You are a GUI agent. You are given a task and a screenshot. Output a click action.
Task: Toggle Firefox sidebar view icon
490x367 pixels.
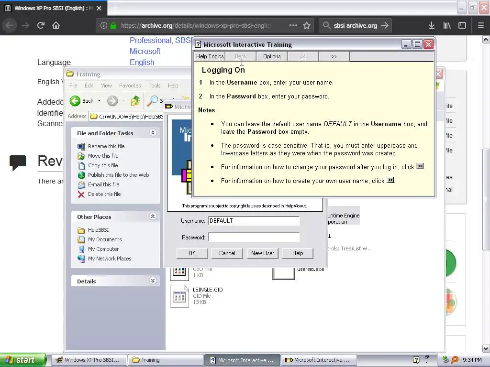(x=462, y=26)
